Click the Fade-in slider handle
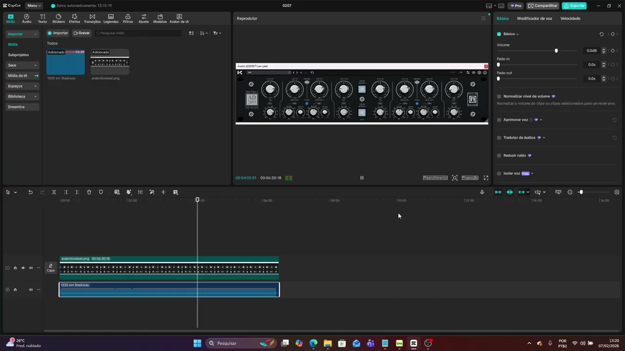This screenshot has width=625, height=351. coord(498,64)
